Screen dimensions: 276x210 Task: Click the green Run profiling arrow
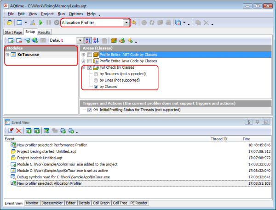tap(41, 22)
